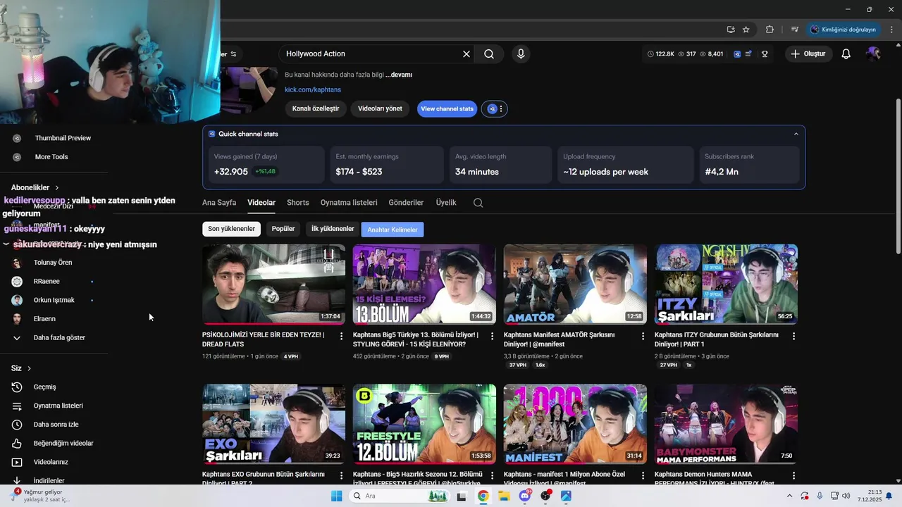Click the Geçmiş history icon in the sidebar

tap(17, 387)
